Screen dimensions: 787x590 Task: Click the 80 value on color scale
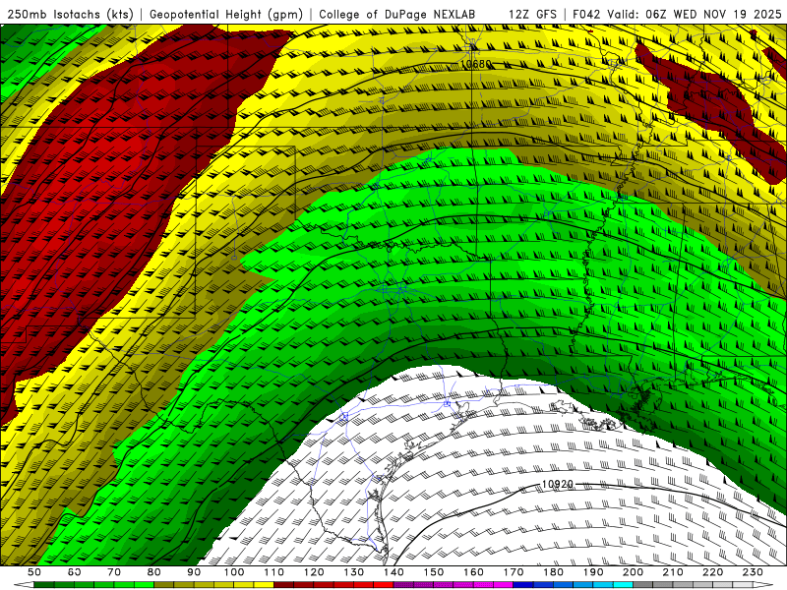[x=154, y=572]
